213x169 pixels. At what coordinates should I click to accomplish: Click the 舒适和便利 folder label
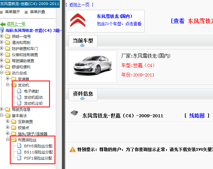[21, 67]
